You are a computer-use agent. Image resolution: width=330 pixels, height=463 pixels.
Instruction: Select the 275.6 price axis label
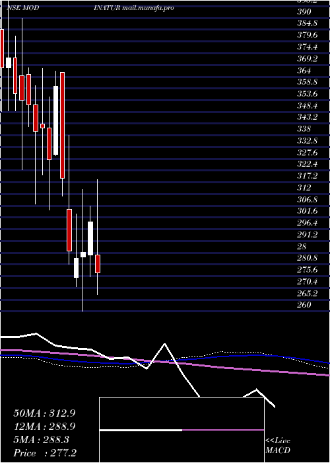(x=308, y=270)
